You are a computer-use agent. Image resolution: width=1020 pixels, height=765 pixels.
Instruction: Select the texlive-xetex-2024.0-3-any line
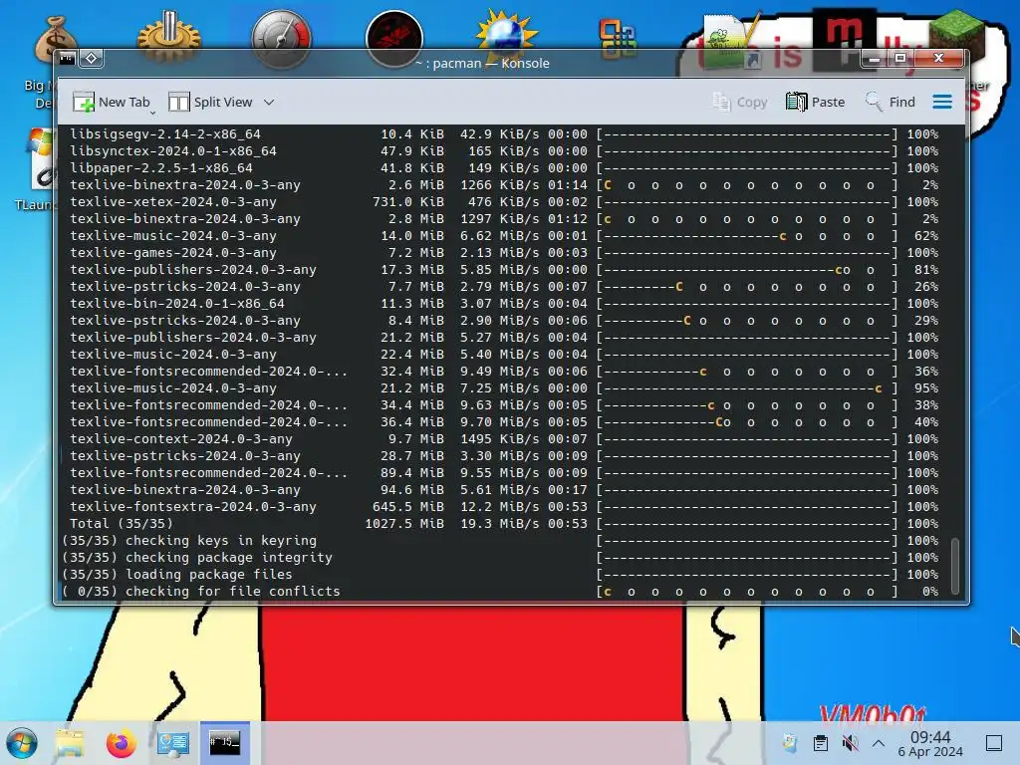click(x=504, y=201)
